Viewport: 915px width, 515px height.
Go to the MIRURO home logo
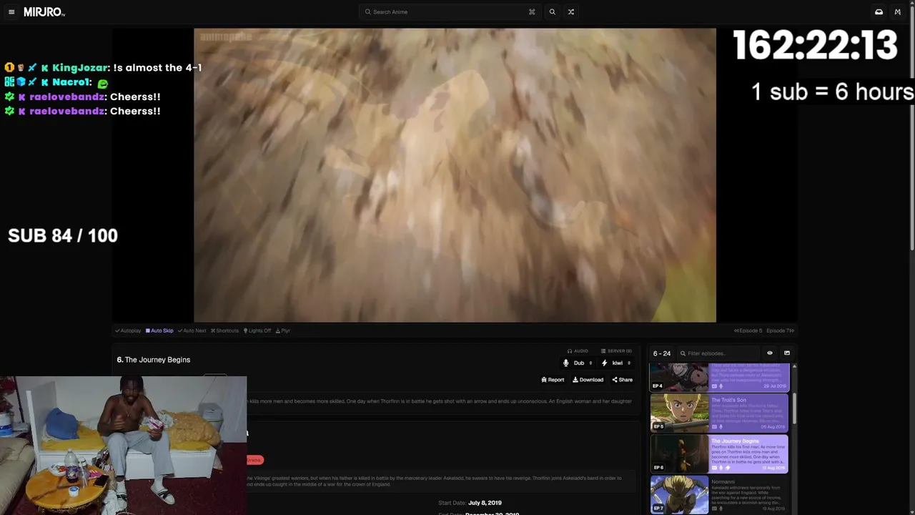[x=44, y=12]
